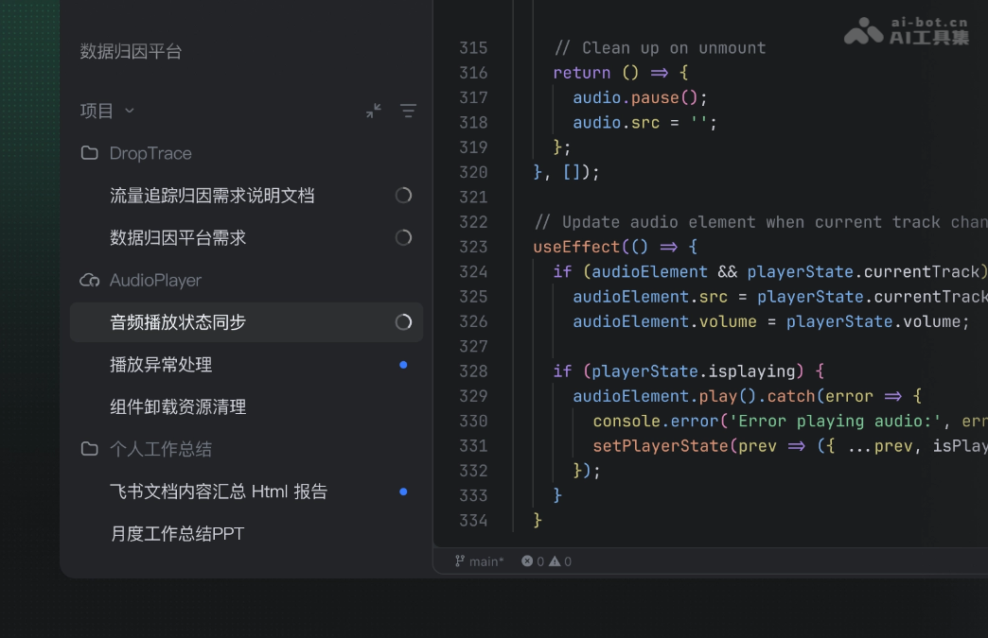Image resolution: width=988 pixels, height=638 pixels.
Task: Click the warning triangle icon in status bar
Action: pyautogui.click(x=555, y=560)
